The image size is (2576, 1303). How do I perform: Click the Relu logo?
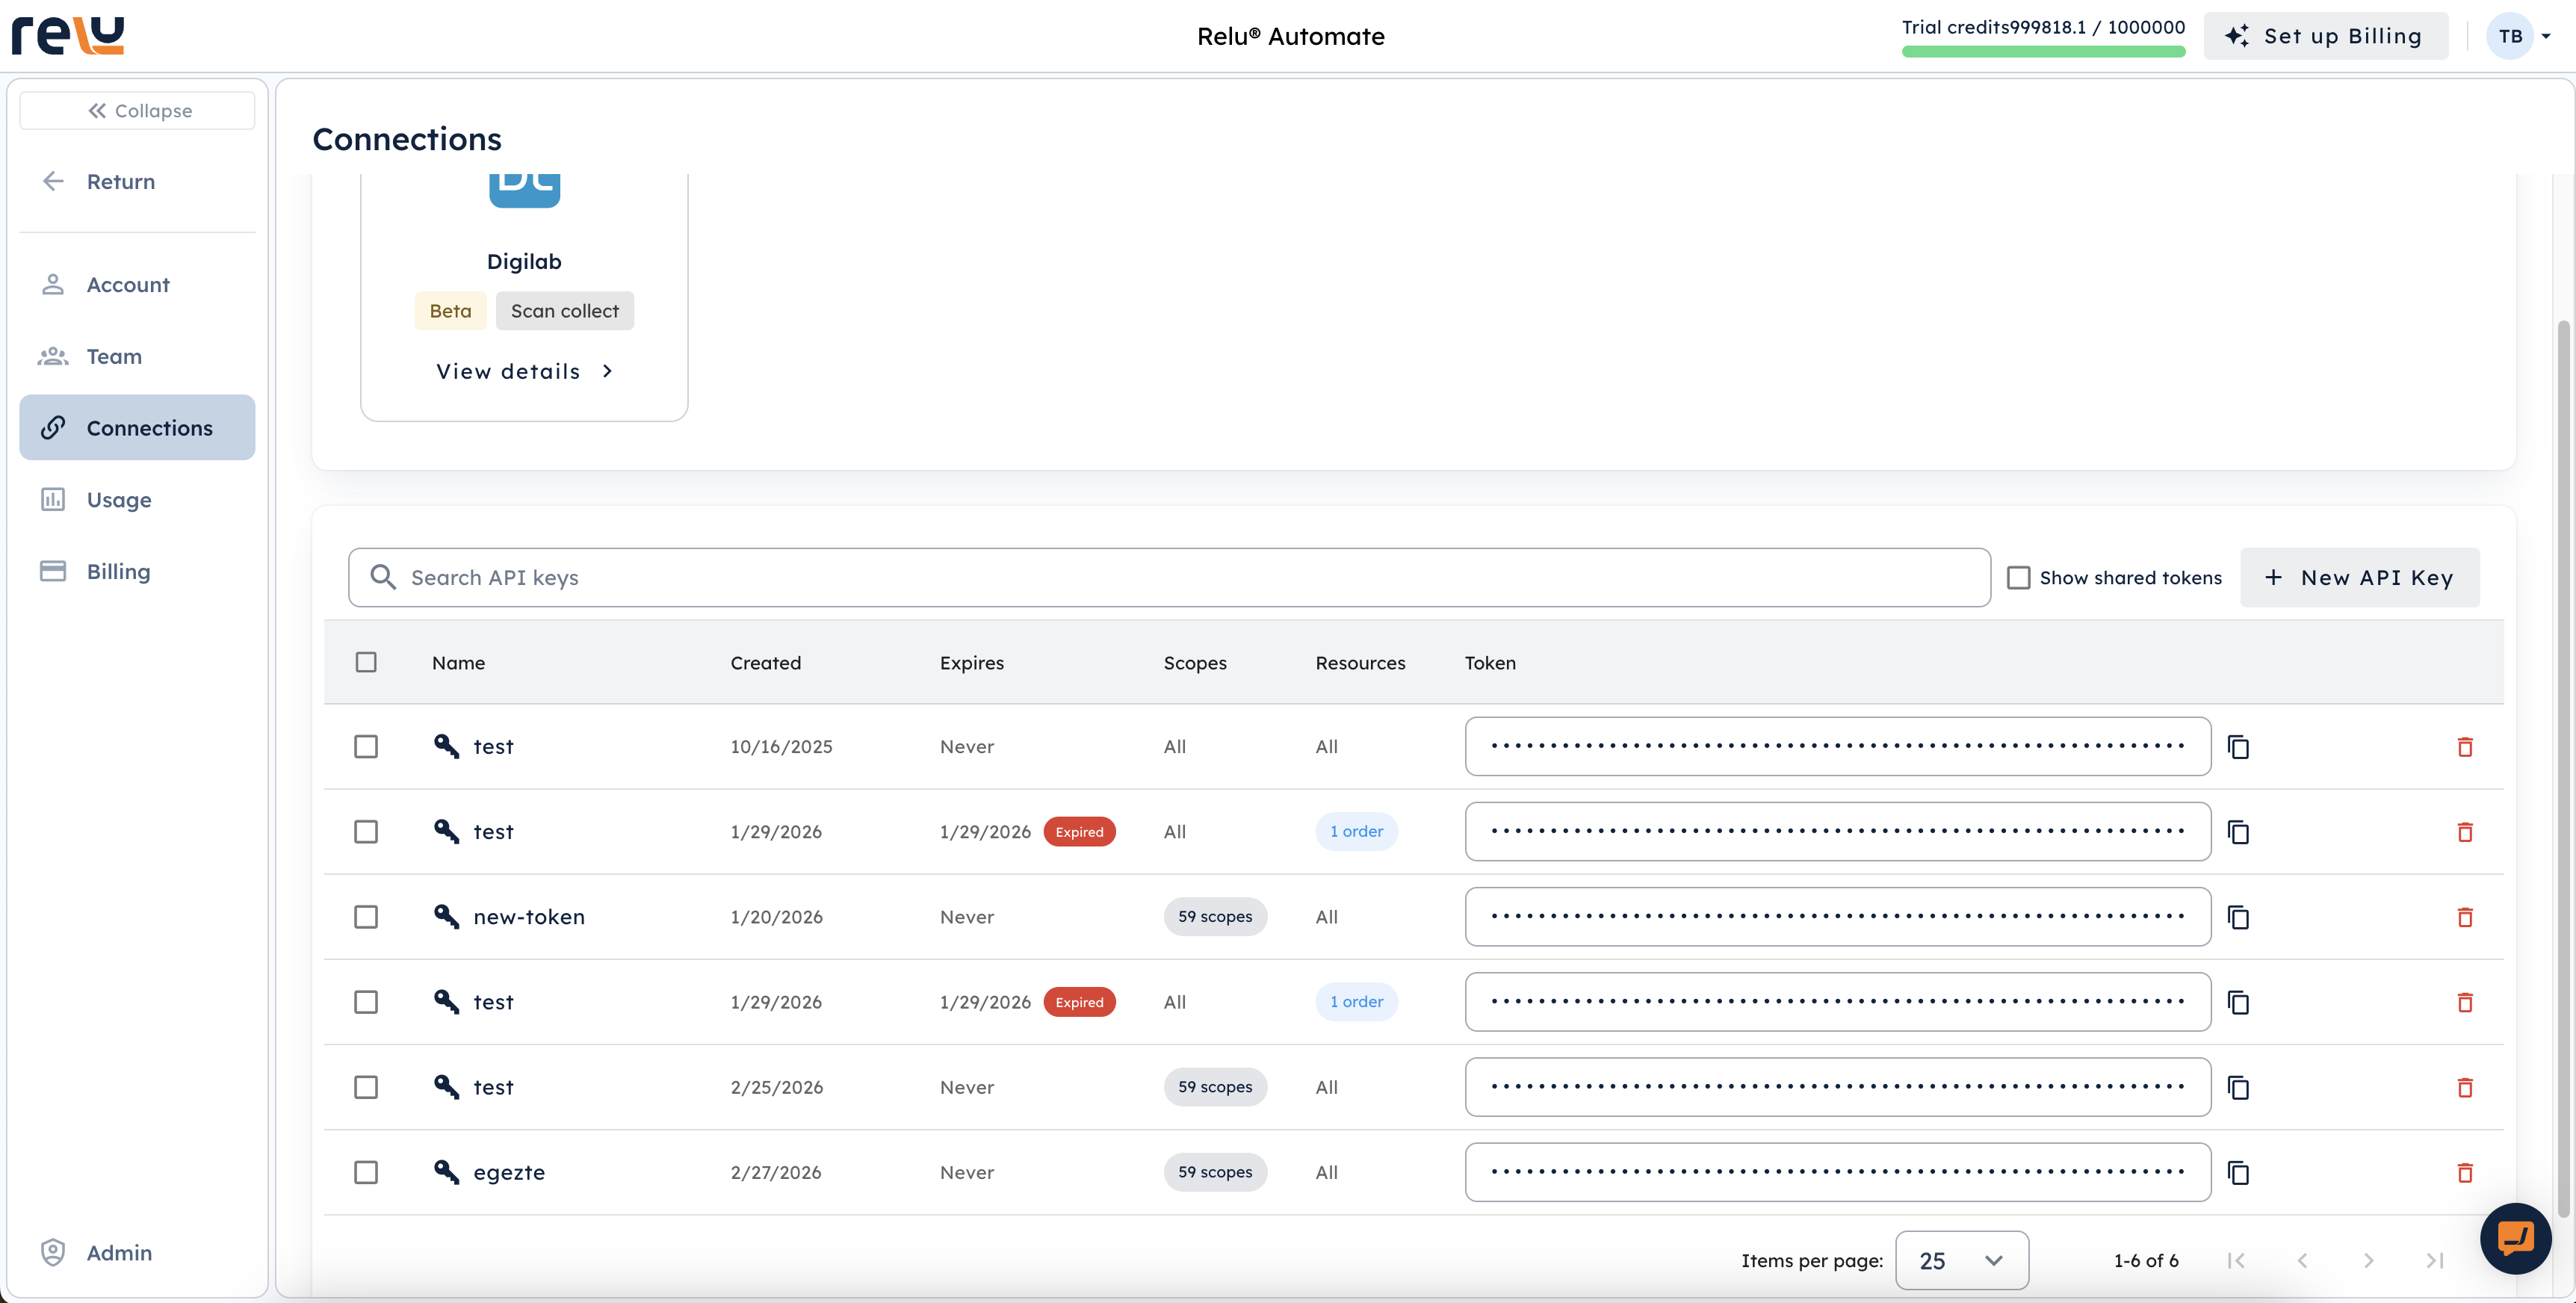tap(68, 35)
